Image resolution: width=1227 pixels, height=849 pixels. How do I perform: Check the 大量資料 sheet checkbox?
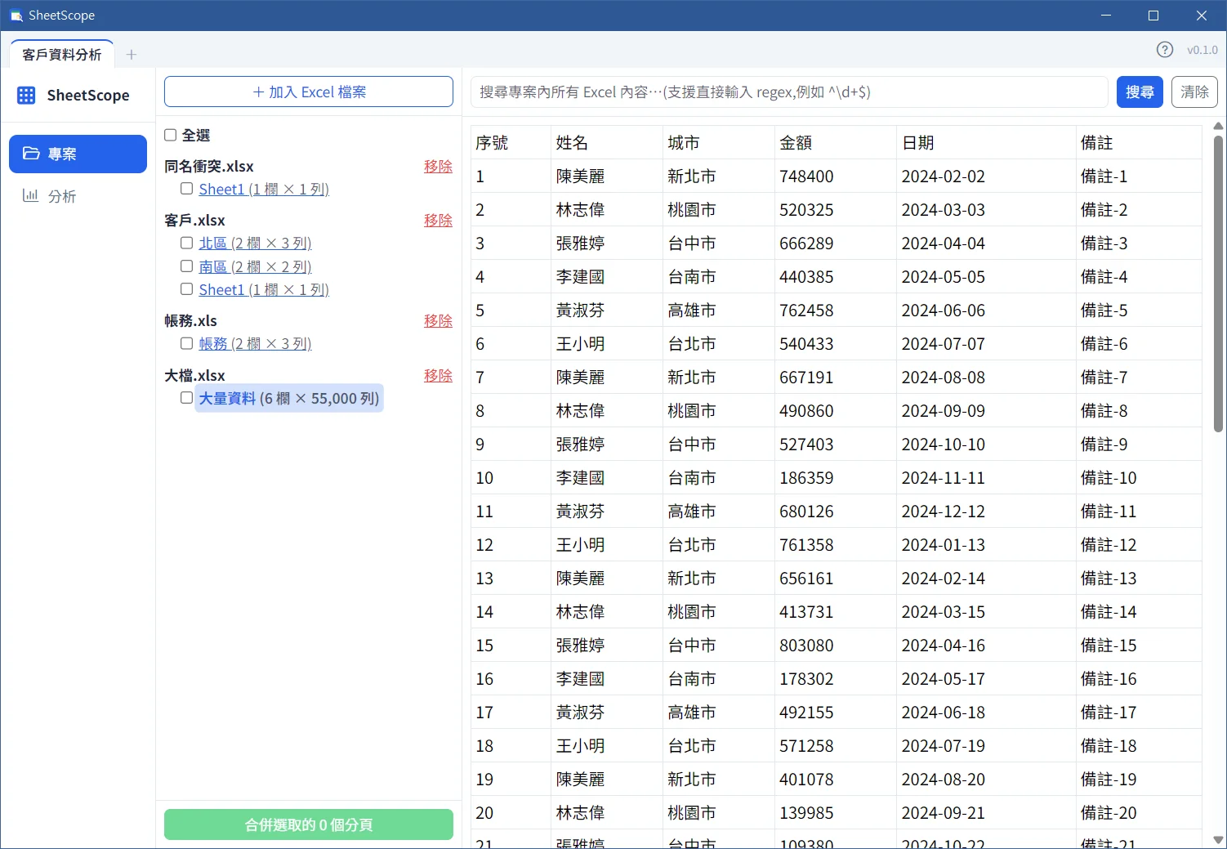[187, 398]
